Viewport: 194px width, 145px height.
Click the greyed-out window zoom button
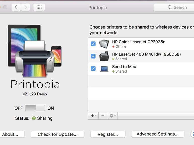point(5,7)
